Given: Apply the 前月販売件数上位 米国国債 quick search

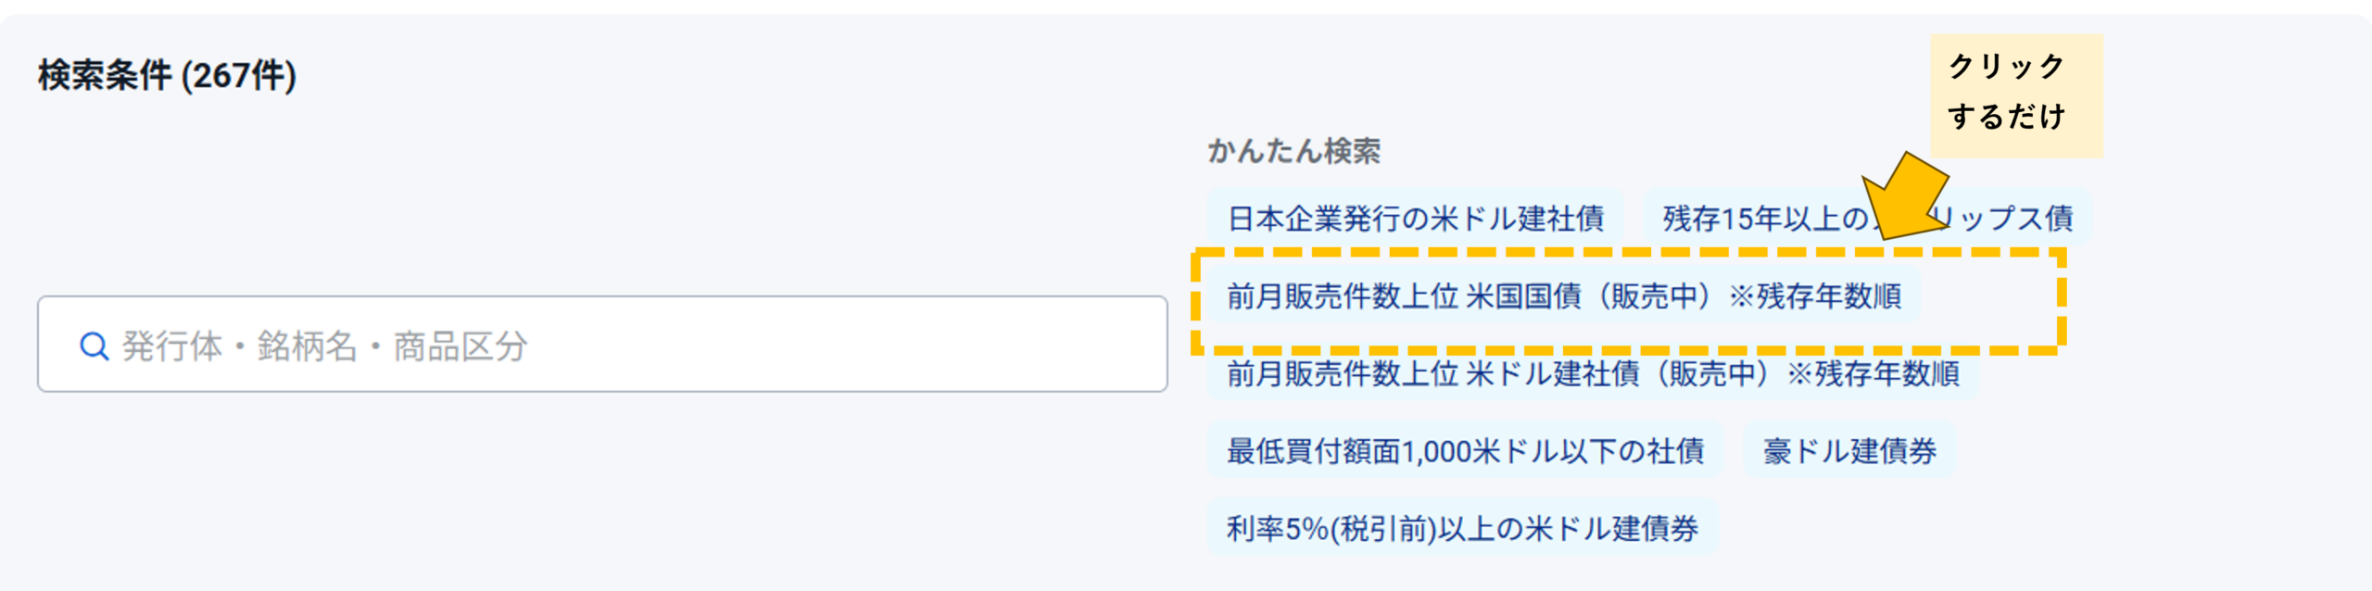Looking at the screenshot, I should [1564, 296].
